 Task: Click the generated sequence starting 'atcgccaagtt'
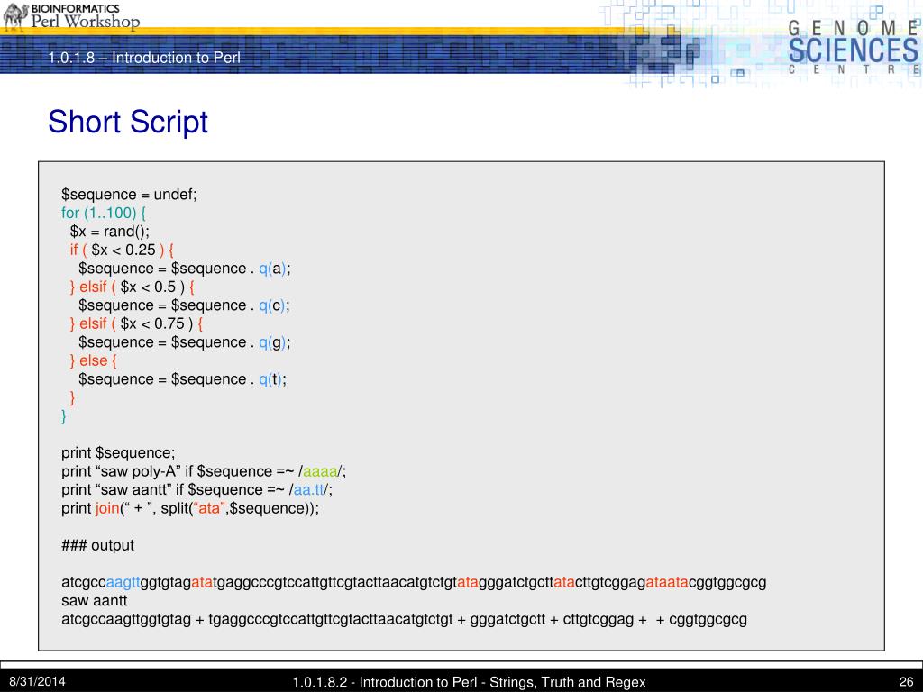point(414,583)
